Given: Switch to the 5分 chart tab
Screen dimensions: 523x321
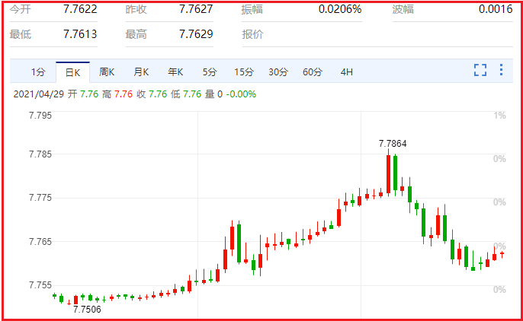Looking at the screenshot, I should (x=210, y=72).
